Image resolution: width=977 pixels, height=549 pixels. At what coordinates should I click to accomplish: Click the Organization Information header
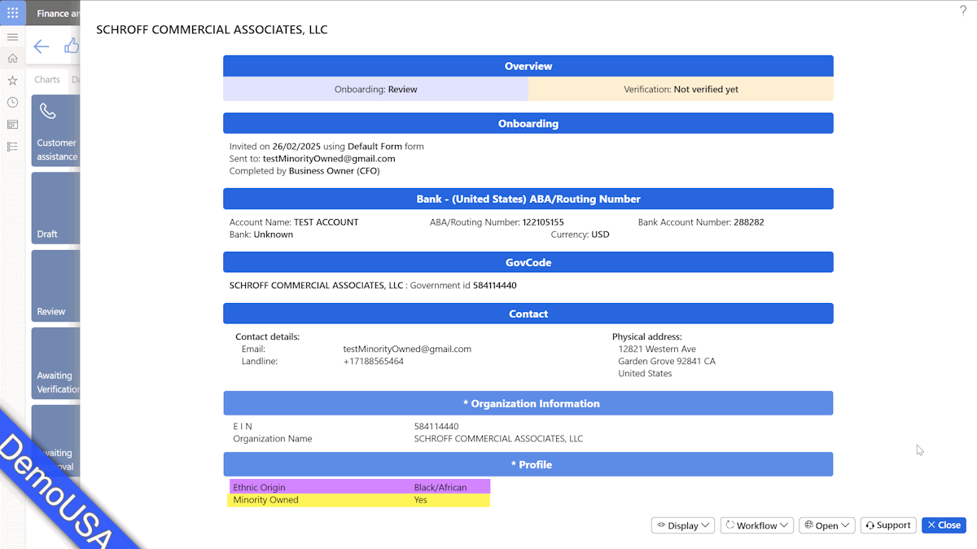pos(528,403)
